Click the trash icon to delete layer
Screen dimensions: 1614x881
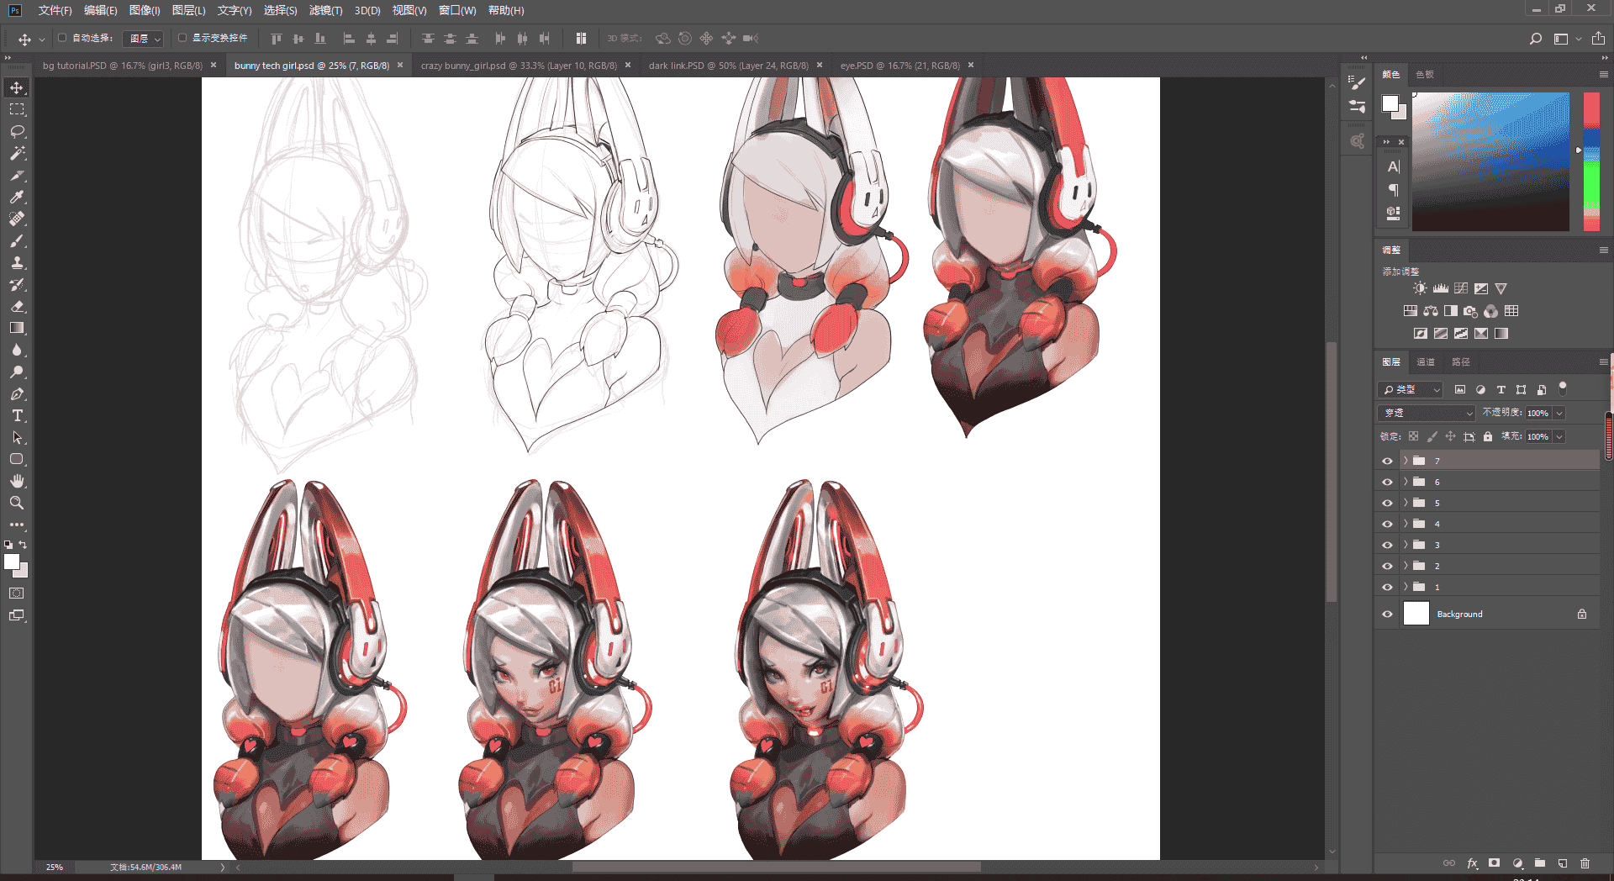pyautogui.click(x=1585, y=863)
